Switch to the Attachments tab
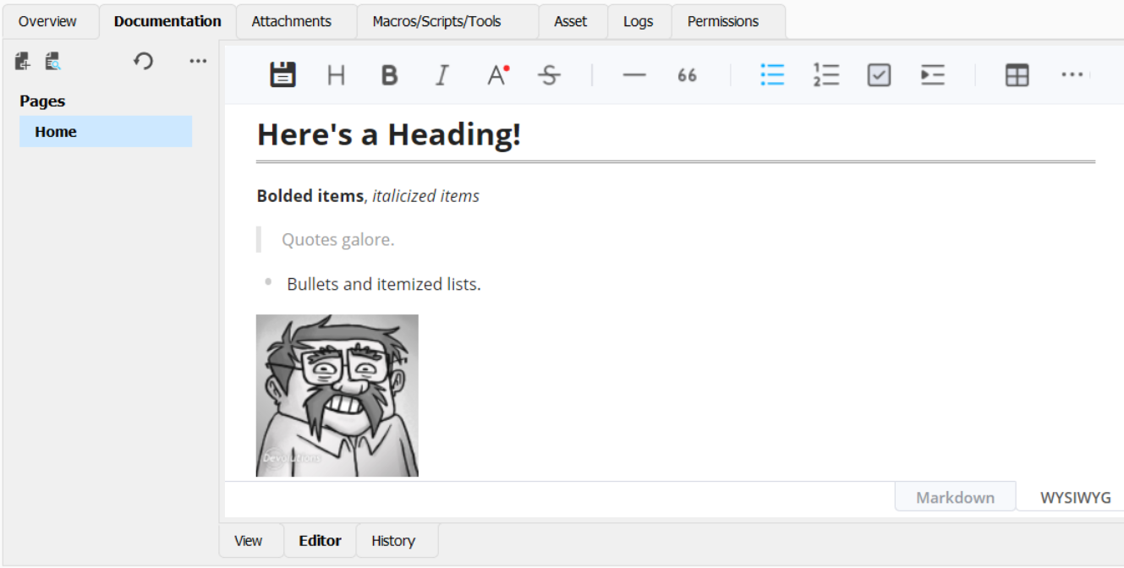 [291, 21]
